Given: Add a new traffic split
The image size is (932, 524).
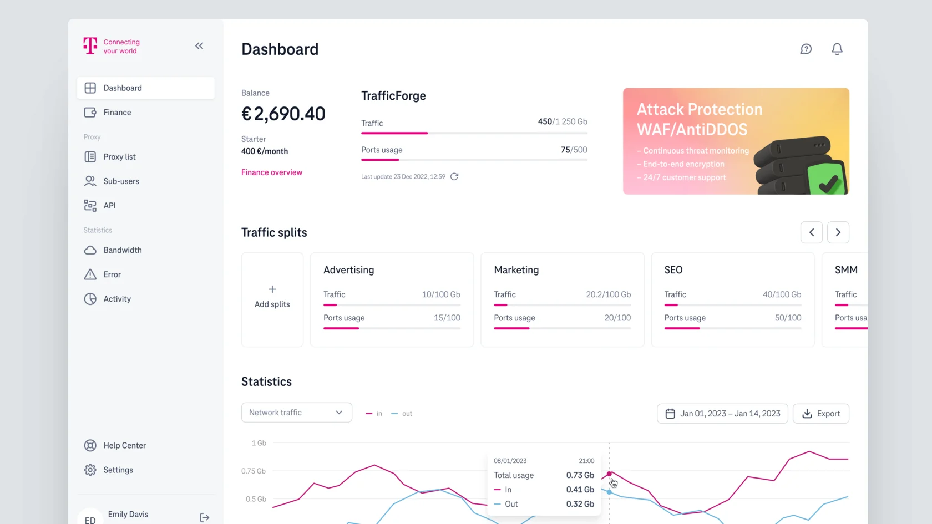Looking at the screenshot, I should click(272, 299).
